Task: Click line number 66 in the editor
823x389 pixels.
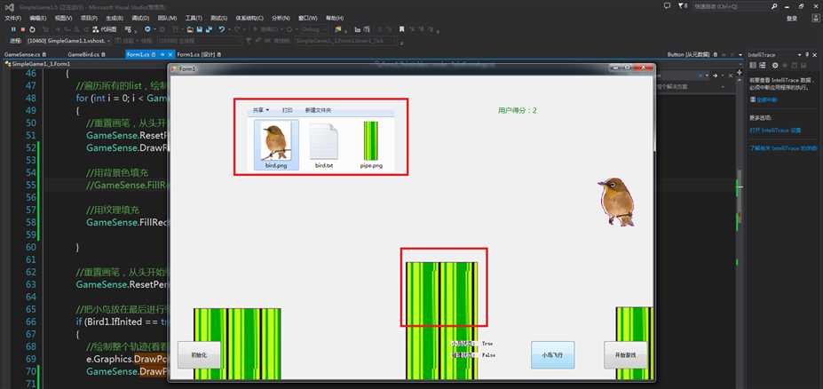Action: (x=31, y=322)
